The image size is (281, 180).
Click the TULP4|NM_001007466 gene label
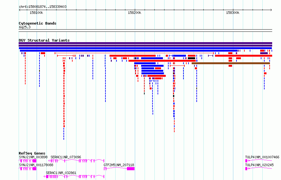[262, 157]
